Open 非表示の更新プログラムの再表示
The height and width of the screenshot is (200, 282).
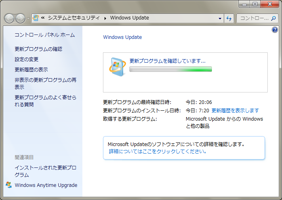tap(46, 83)
